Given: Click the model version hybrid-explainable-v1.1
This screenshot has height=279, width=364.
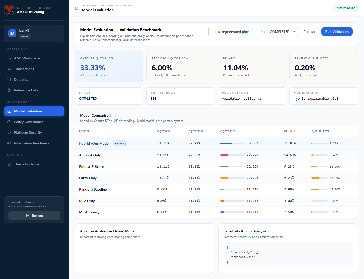Looking at the screenshot, I should click(316, 99).
